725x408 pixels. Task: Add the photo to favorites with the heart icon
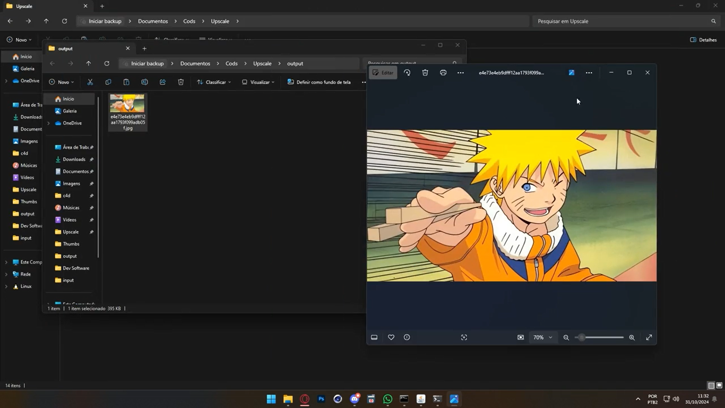[x=391, y=337]
